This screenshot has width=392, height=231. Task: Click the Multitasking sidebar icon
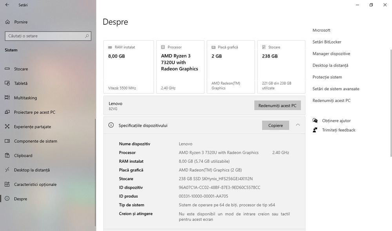coord(7,98)
